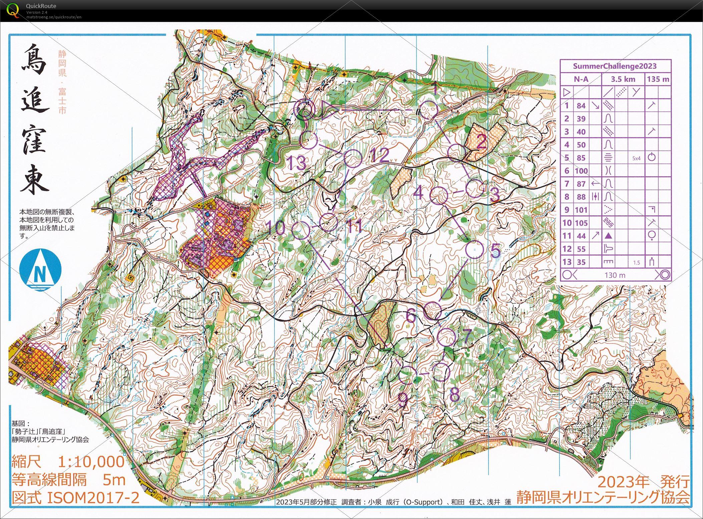Click the filled triangle boulder symbol, row 11

pyautogui.click(x=608, y=236)
